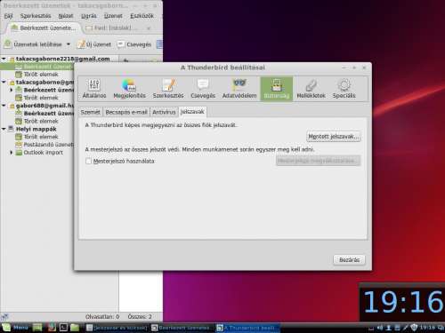
Task: Switch to Beérkezett üzenetek window in taskbar
Action: 182,328
